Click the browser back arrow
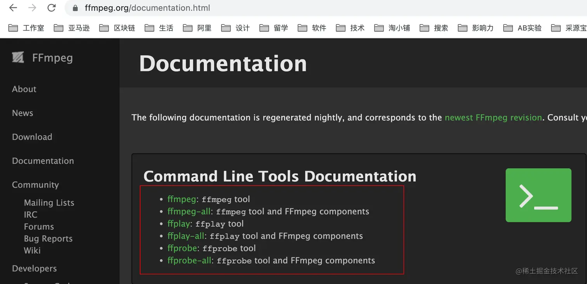The width and height of the screenshot is (587, 284). 13,8
